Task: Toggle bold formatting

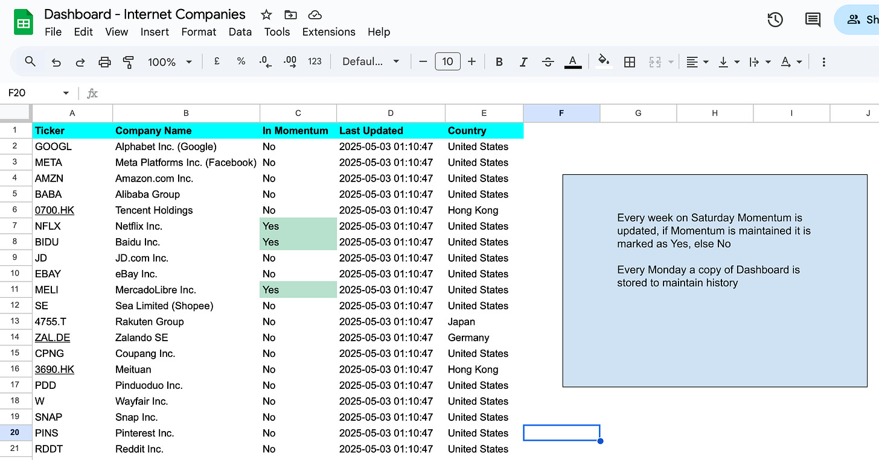Action: 499,61
